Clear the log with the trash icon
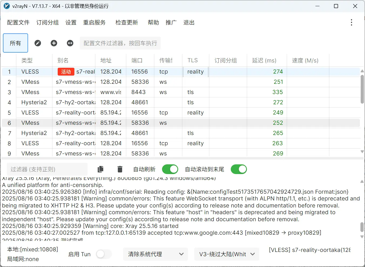Image resolution: width=365 pixels, height=267 pixels. [x=120, y=169]
